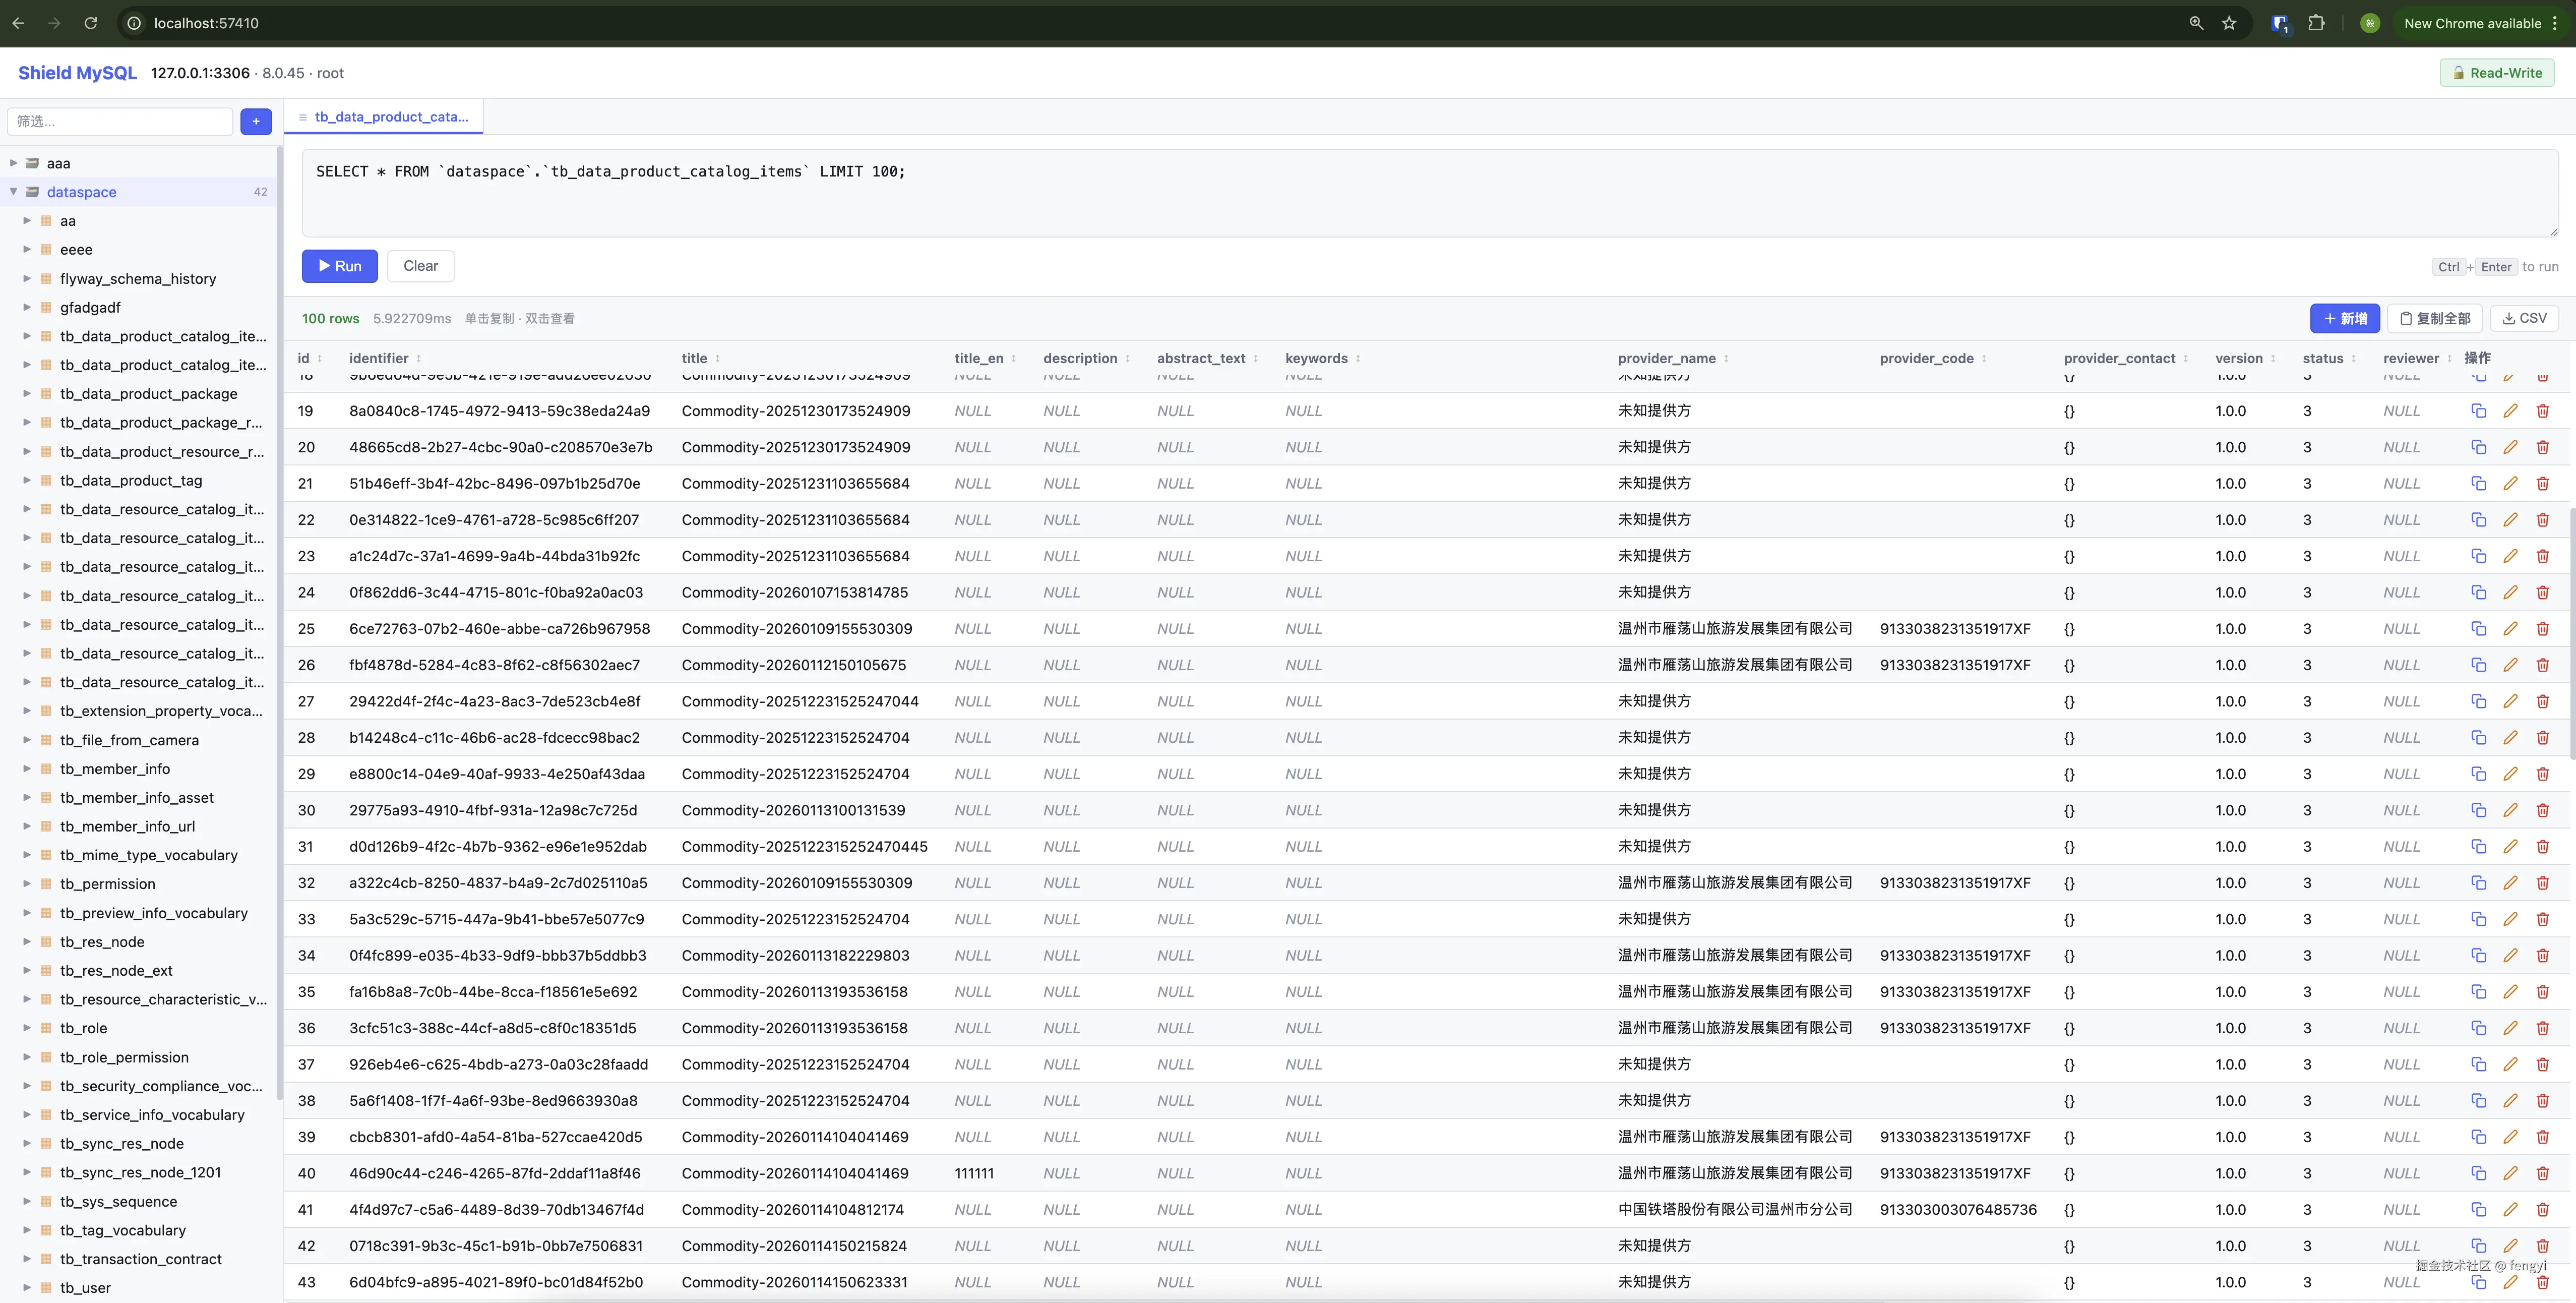Bookmark page with the star icon
This screenshot has width=2576, height=1303.
[2229, 23]
